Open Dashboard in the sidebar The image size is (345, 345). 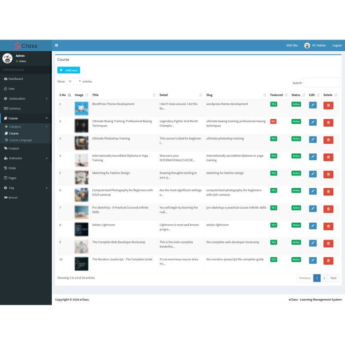(x=15, y=79)
